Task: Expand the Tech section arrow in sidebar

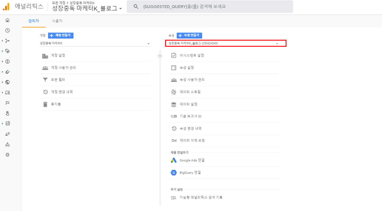Action: (x=3, y=93)
